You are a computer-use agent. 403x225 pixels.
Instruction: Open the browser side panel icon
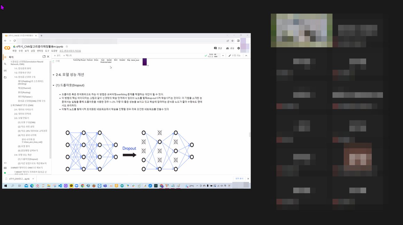[238, 41]
